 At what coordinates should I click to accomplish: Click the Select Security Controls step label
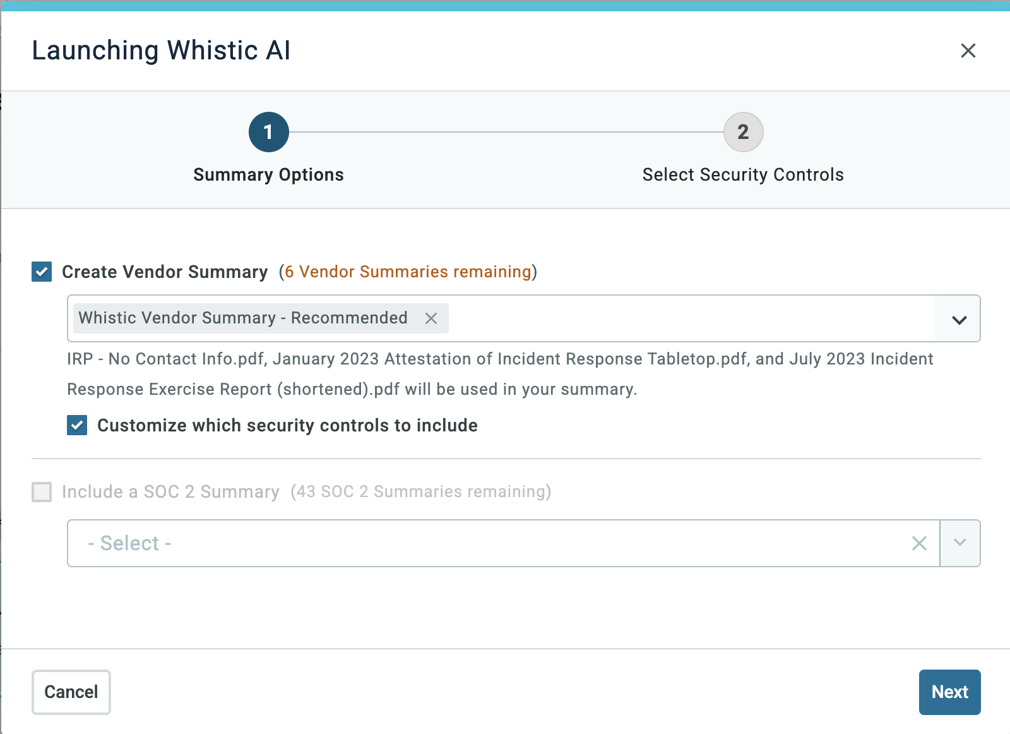[x=743, y=175]
